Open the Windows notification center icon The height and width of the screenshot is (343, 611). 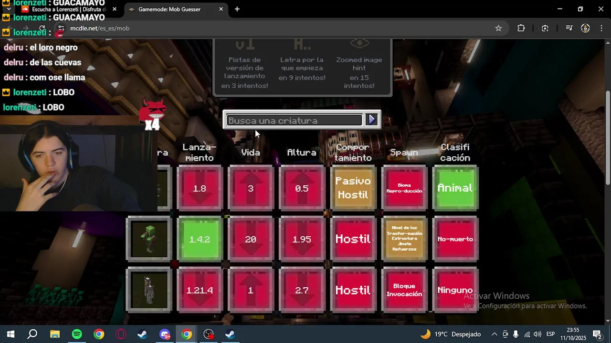597,334
